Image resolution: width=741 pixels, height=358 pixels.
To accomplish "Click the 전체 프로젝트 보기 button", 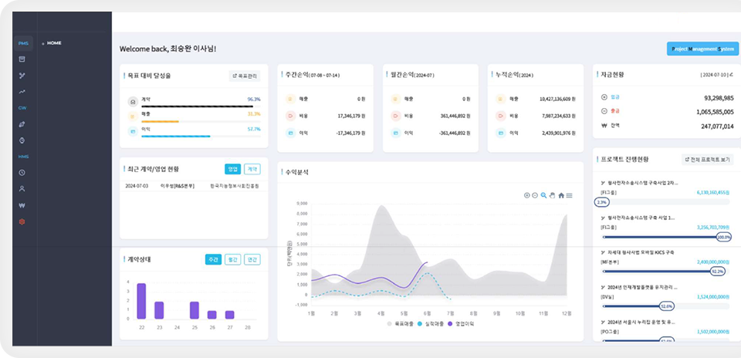I will [x=707, y=160].
